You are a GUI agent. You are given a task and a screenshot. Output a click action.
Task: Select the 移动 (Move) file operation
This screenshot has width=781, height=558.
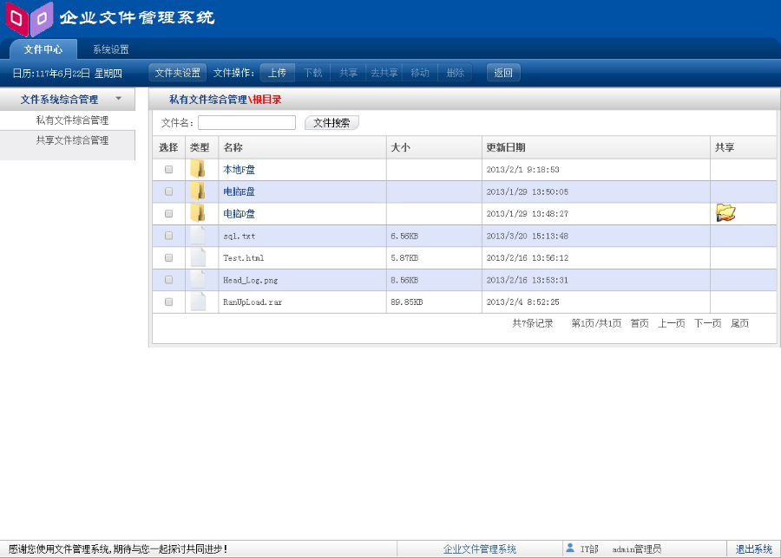coord(418,73)
